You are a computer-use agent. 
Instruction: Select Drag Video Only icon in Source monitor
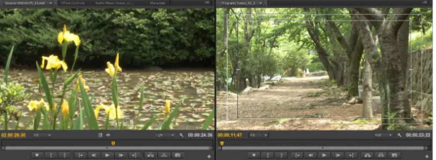(100, 135)
